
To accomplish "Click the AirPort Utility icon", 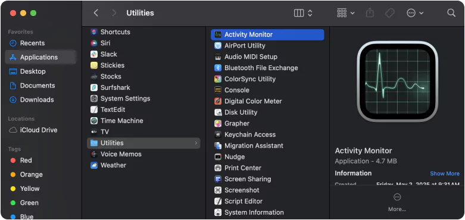I will coord(218,46).
